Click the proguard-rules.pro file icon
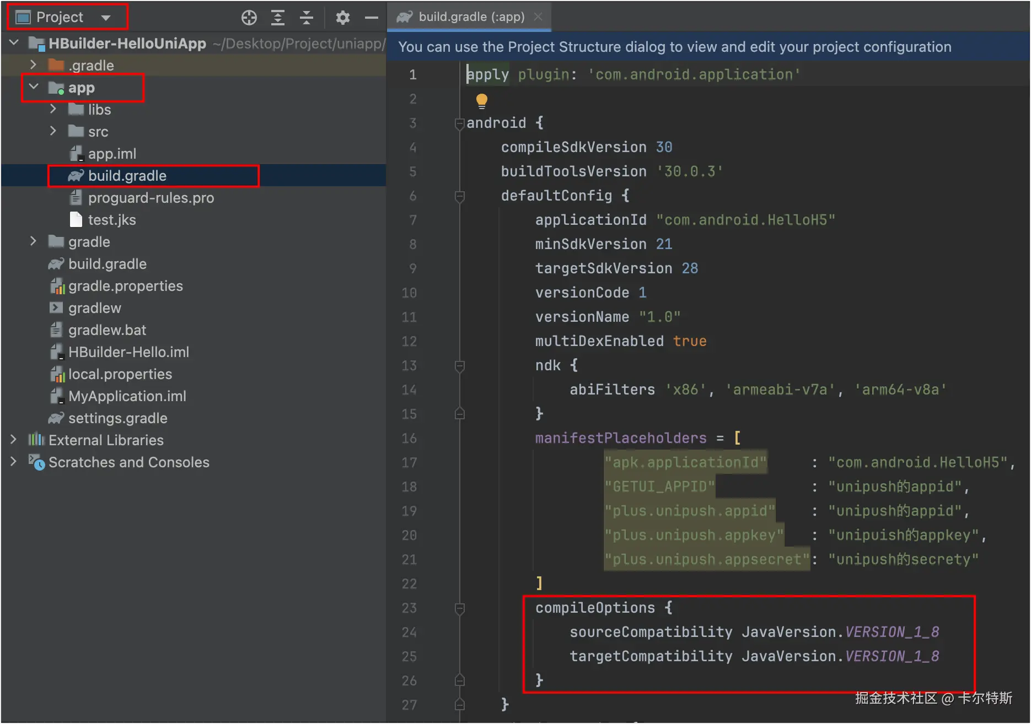1031x724 pixels. (x=76, y=198)
